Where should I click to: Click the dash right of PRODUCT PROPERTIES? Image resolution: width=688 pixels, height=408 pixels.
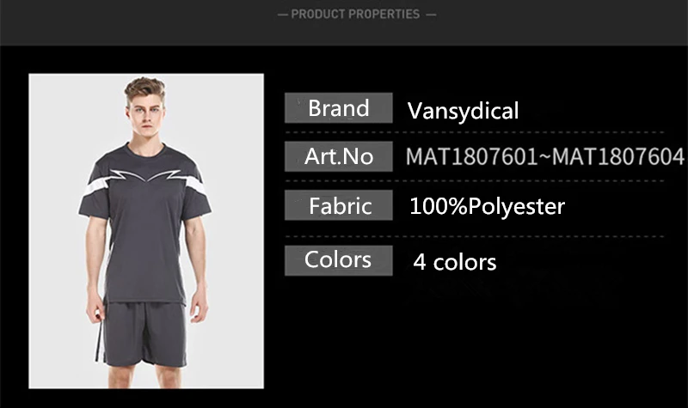pyautogui.click(x=432, y=15)
